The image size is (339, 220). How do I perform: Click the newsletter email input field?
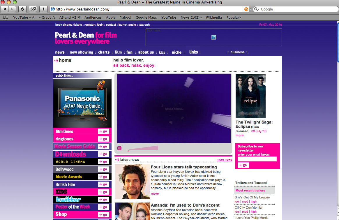[257, 159]
